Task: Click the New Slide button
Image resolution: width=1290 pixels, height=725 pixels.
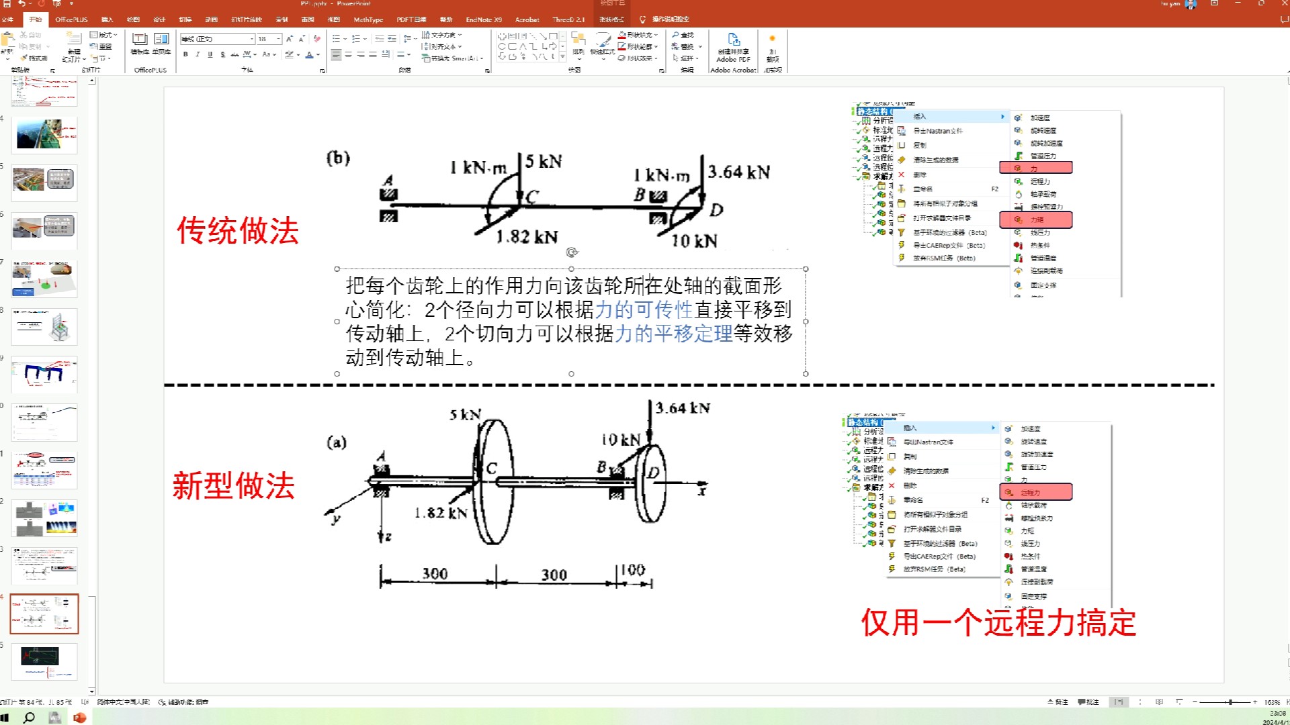Action: tap(73, 47)
